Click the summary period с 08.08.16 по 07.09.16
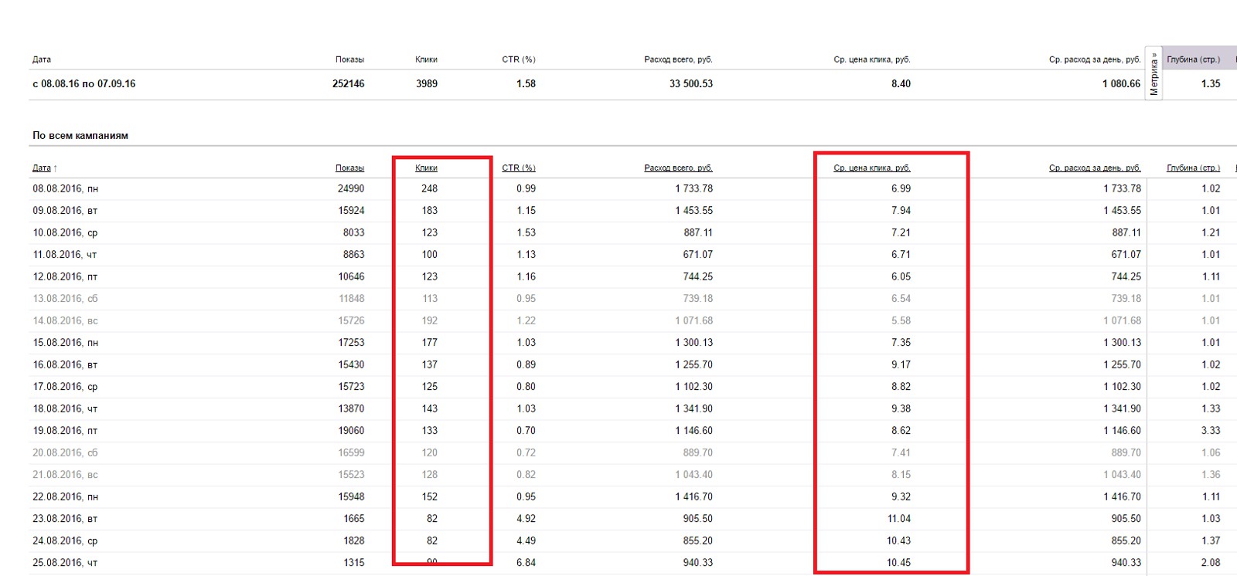The width and height of the screenshot is (1237, 576). (x=83, y=83)
